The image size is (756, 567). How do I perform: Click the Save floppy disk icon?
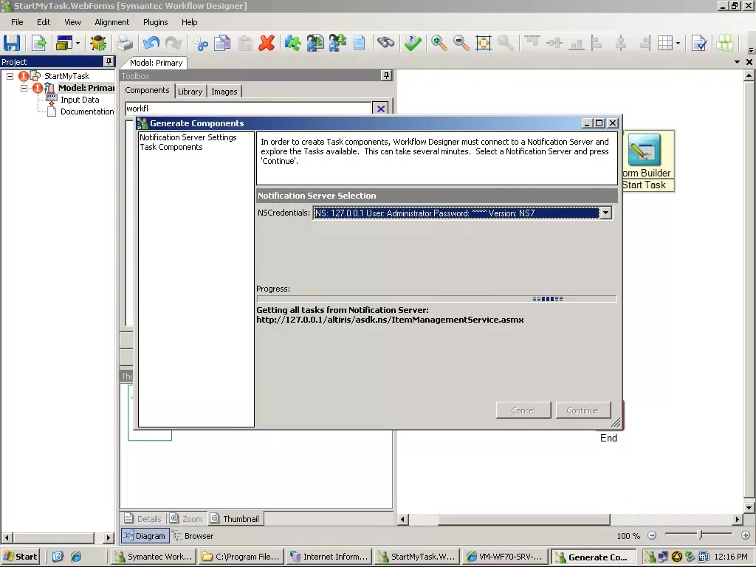click(x=12, y=43)
